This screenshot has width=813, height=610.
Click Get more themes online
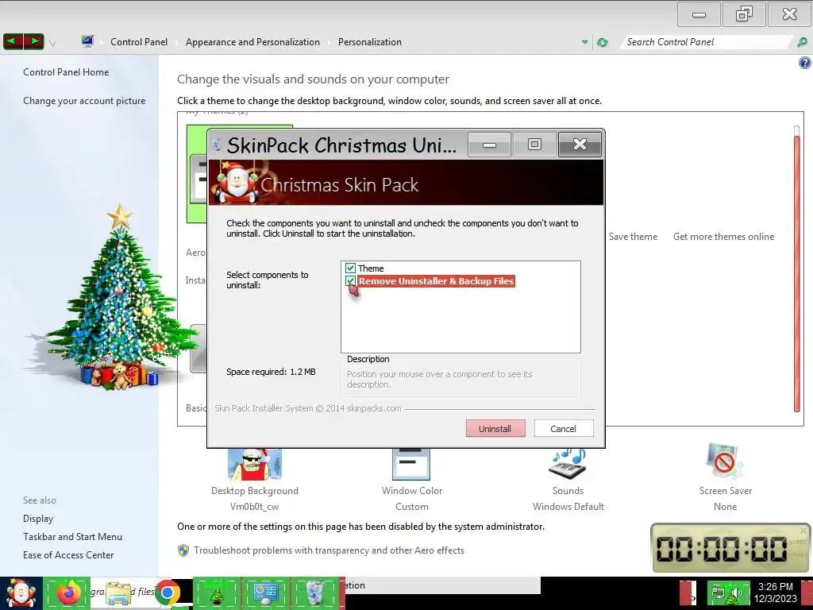pos(723,237)
